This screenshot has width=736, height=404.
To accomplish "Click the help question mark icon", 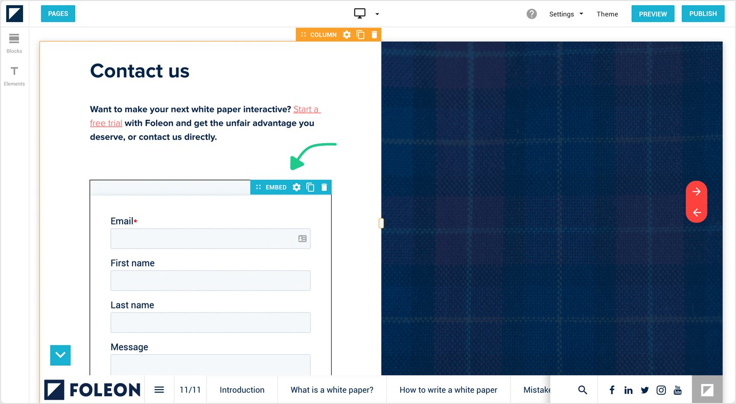I will pyautogui.click(x=532, y=14).
